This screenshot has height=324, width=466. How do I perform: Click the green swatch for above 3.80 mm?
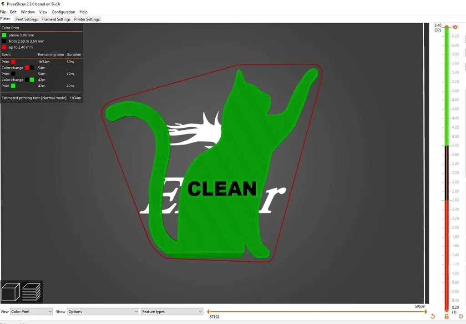(x=4, y=35)
